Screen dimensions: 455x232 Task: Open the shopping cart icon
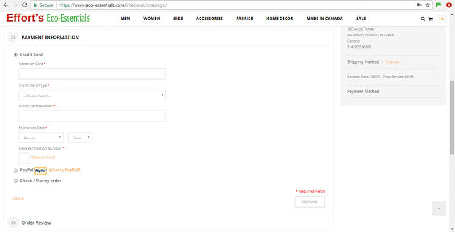click(x=431, y=19)
